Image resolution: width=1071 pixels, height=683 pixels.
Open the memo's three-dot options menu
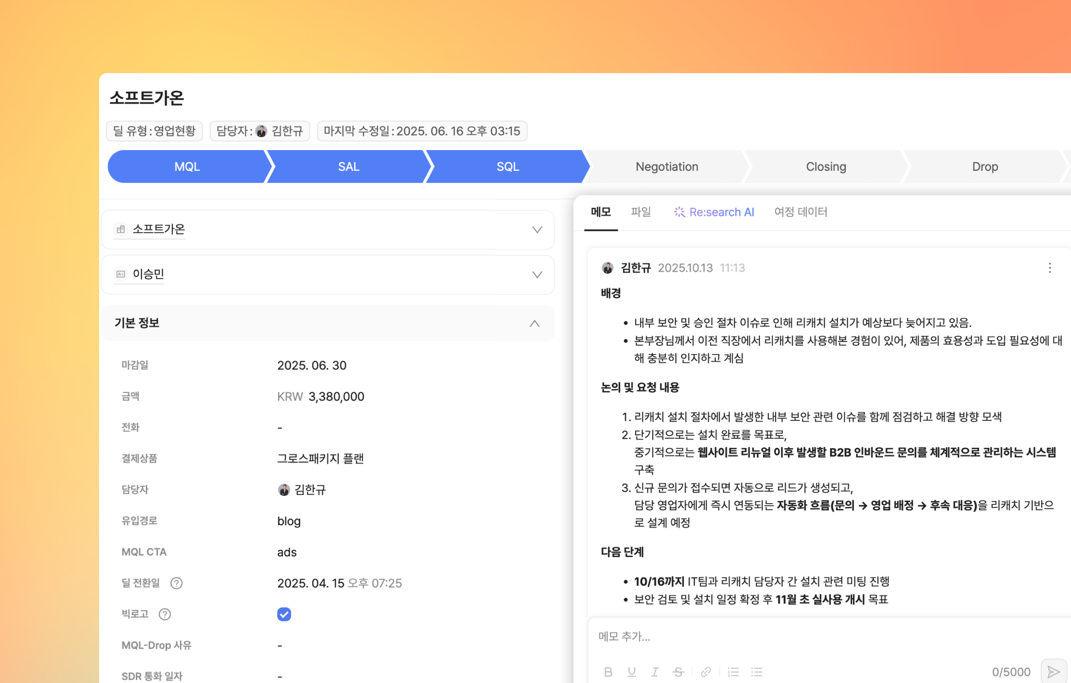[x=1050, y=268]
